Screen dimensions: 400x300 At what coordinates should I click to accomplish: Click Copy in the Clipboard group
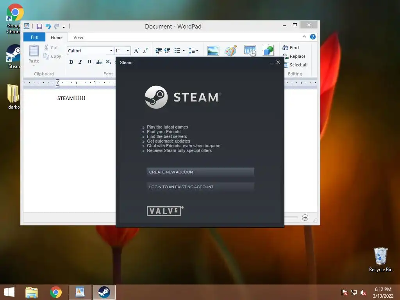[52, 56]
